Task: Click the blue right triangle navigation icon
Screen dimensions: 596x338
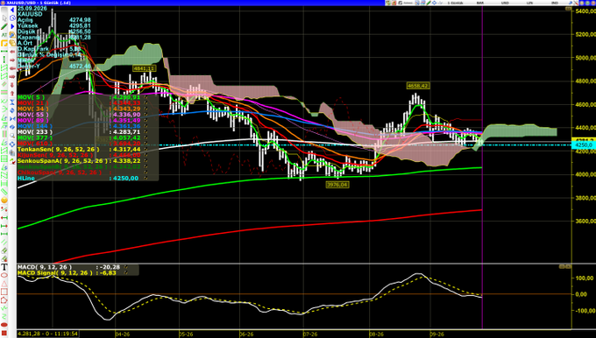Action: point(12,26)
